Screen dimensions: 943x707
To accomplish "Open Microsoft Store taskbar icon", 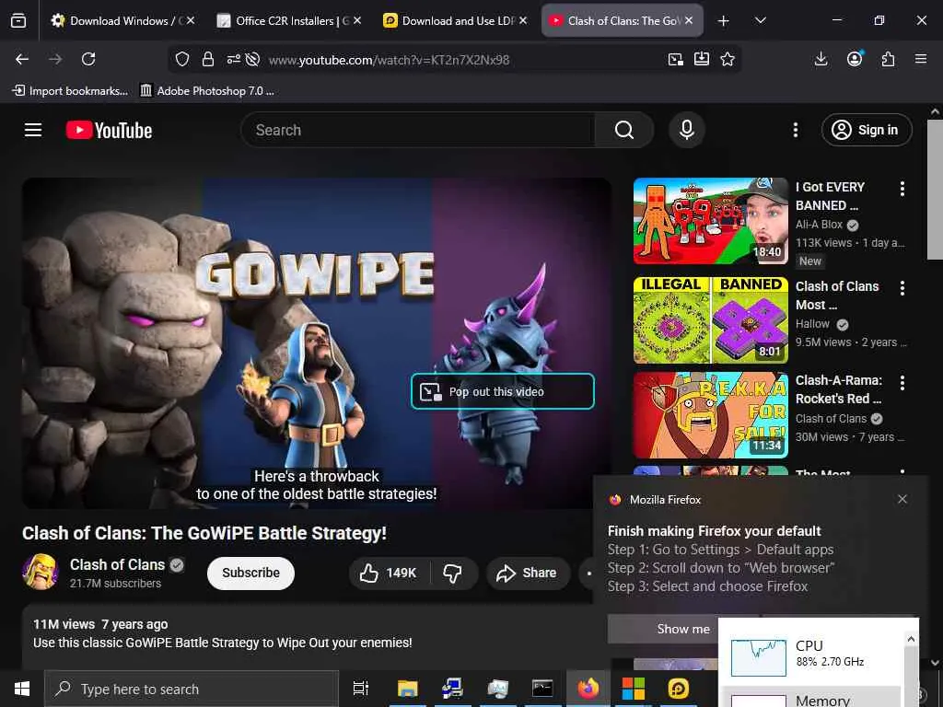I will click(x=633, y=689).
